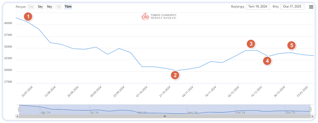The width and height of the screenshot is (318, 123).
Task: Click the Eki '24 navigator label
Action: pyautogui.click(x=142, y=112)
